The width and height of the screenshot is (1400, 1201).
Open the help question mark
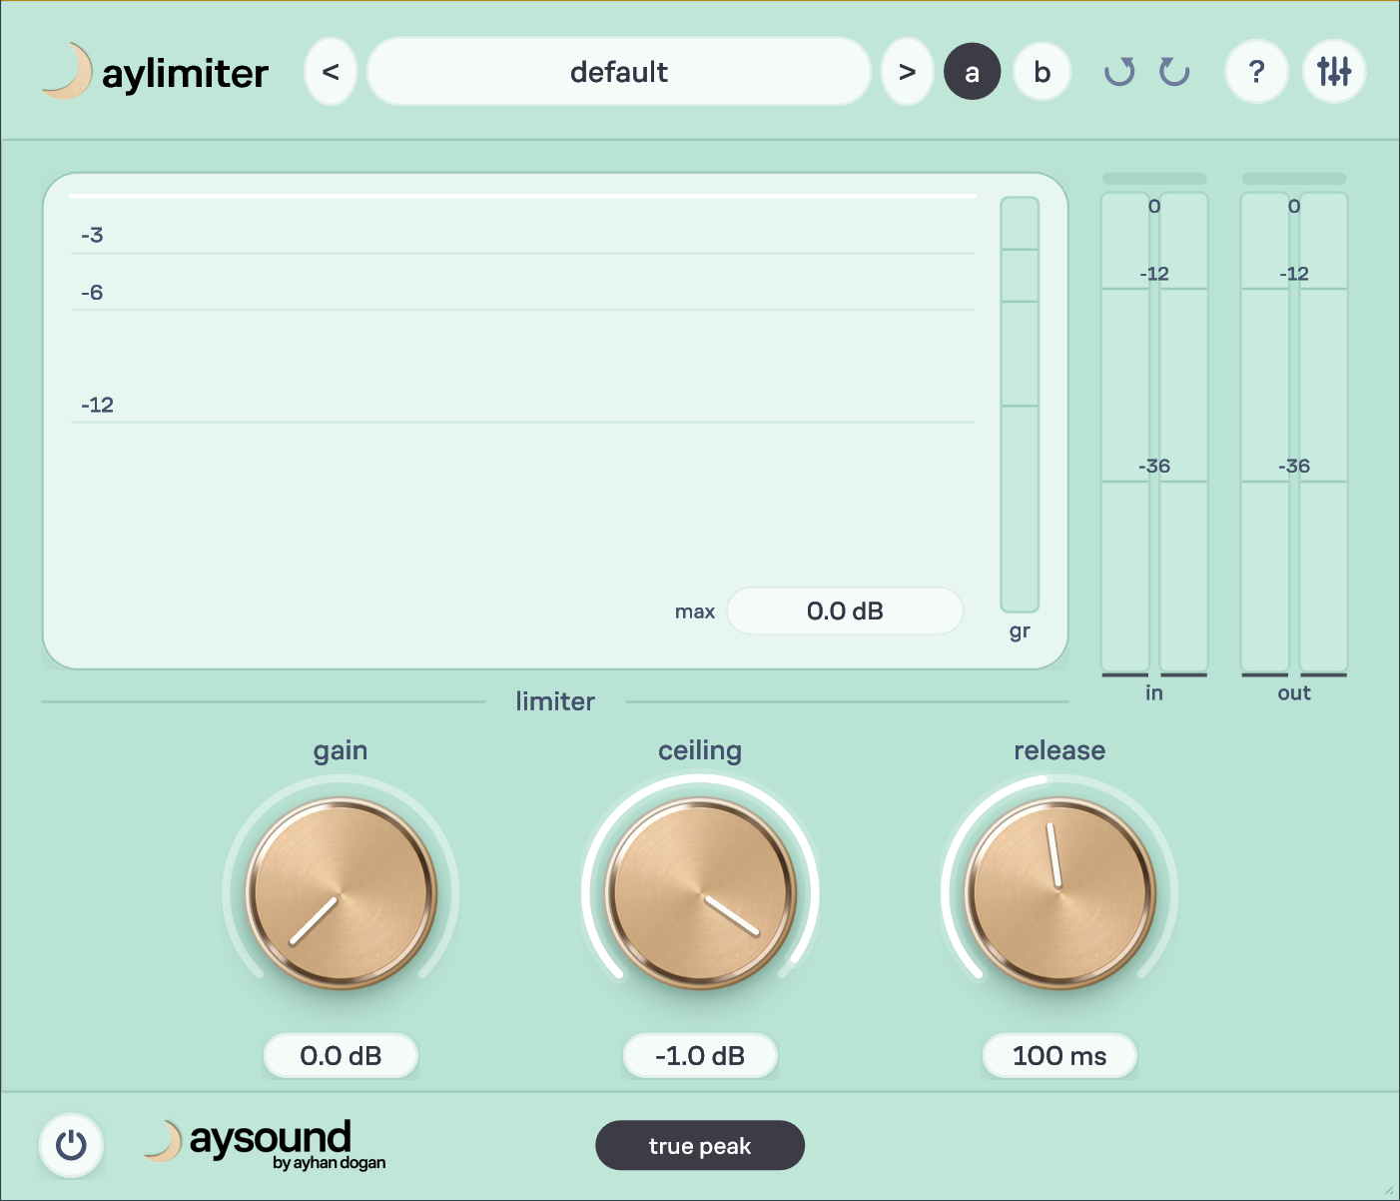[x=1256, y=72]
